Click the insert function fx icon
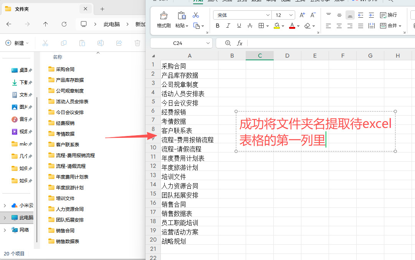This screenshot has width=415, height=260. pyautogui.click(x=240, y=43)
